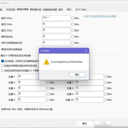The width and height of the screenshot is (128, 128).
Task: Click the 位置 5 hotkey field
Action: [32, 100]
